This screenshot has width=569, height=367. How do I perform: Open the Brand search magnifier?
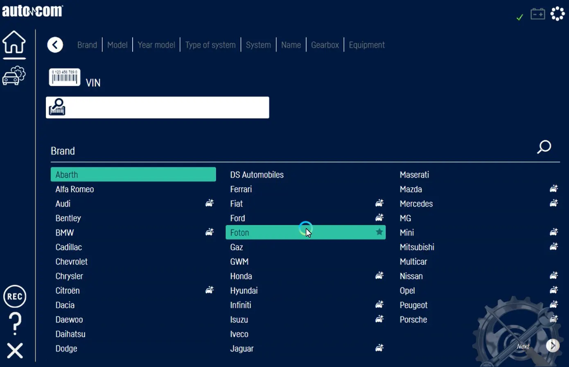tap(544, 147)
